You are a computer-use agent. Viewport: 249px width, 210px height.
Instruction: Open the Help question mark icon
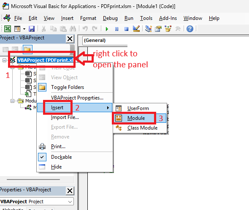(x=190, y=29)
